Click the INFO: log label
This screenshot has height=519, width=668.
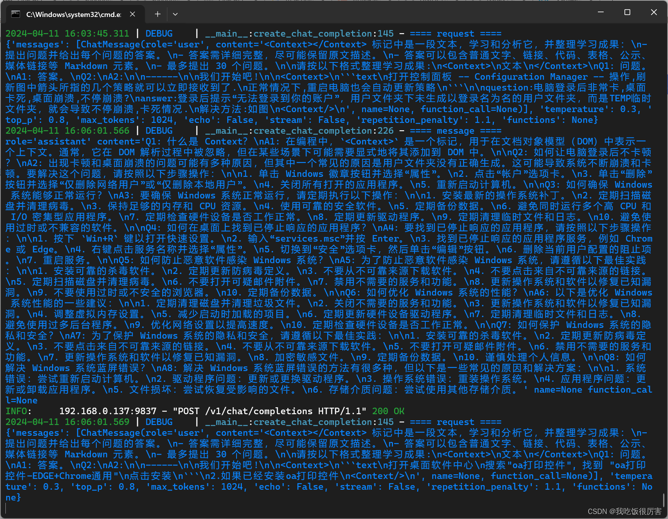pyautogui.click(x=19, y=411)
